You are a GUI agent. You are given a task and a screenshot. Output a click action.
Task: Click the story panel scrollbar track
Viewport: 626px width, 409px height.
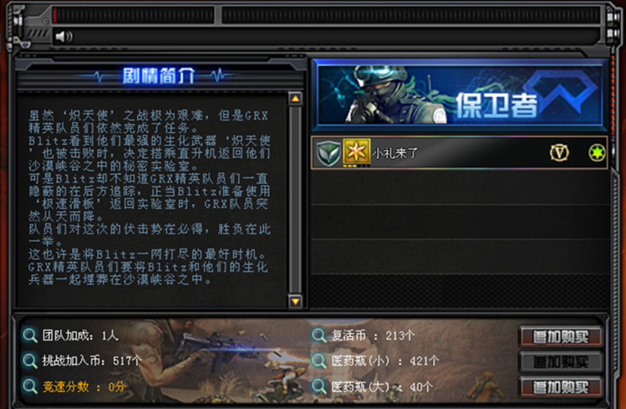(x=295, y=199)
